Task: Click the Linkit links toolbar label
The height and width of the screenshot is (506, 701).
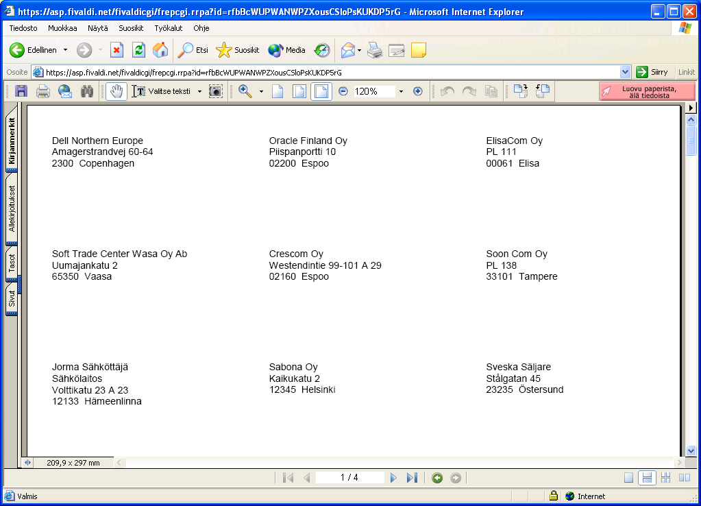Action: (x=686, y=72)
